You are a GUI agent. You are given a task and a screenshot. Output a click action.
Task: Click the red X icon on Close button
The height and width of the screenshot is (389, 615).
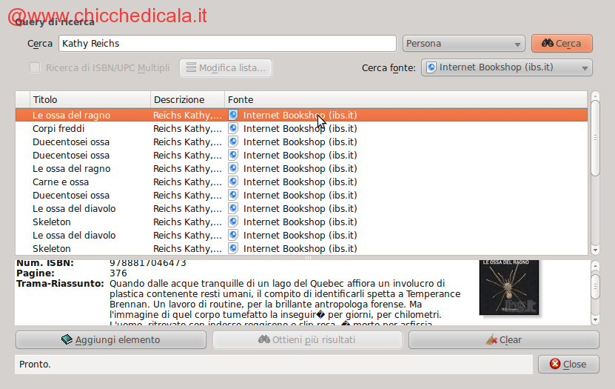pyautogui.click(x=554, y=364)
